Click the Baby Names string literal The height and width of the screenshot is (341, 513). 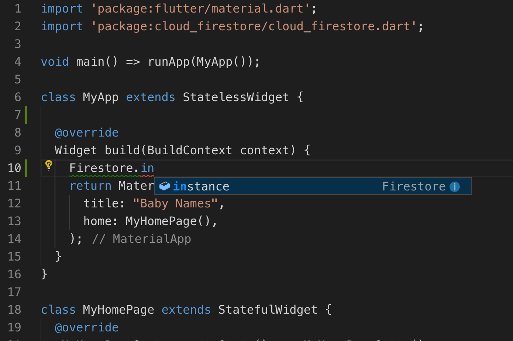[176, 203]
